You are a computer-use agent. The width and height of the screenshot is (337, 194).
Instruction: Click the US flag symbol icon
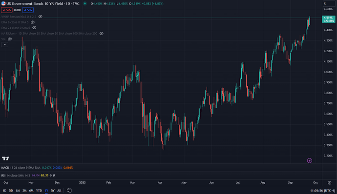[3, 3]
